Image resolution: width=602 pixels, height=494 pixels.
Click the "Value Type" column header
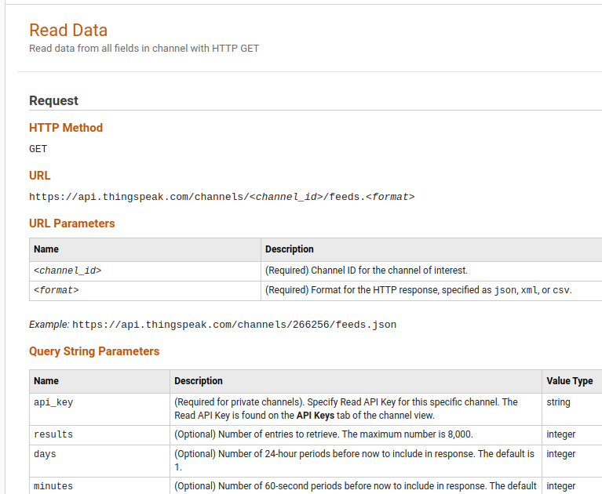(x=569, y=381)
